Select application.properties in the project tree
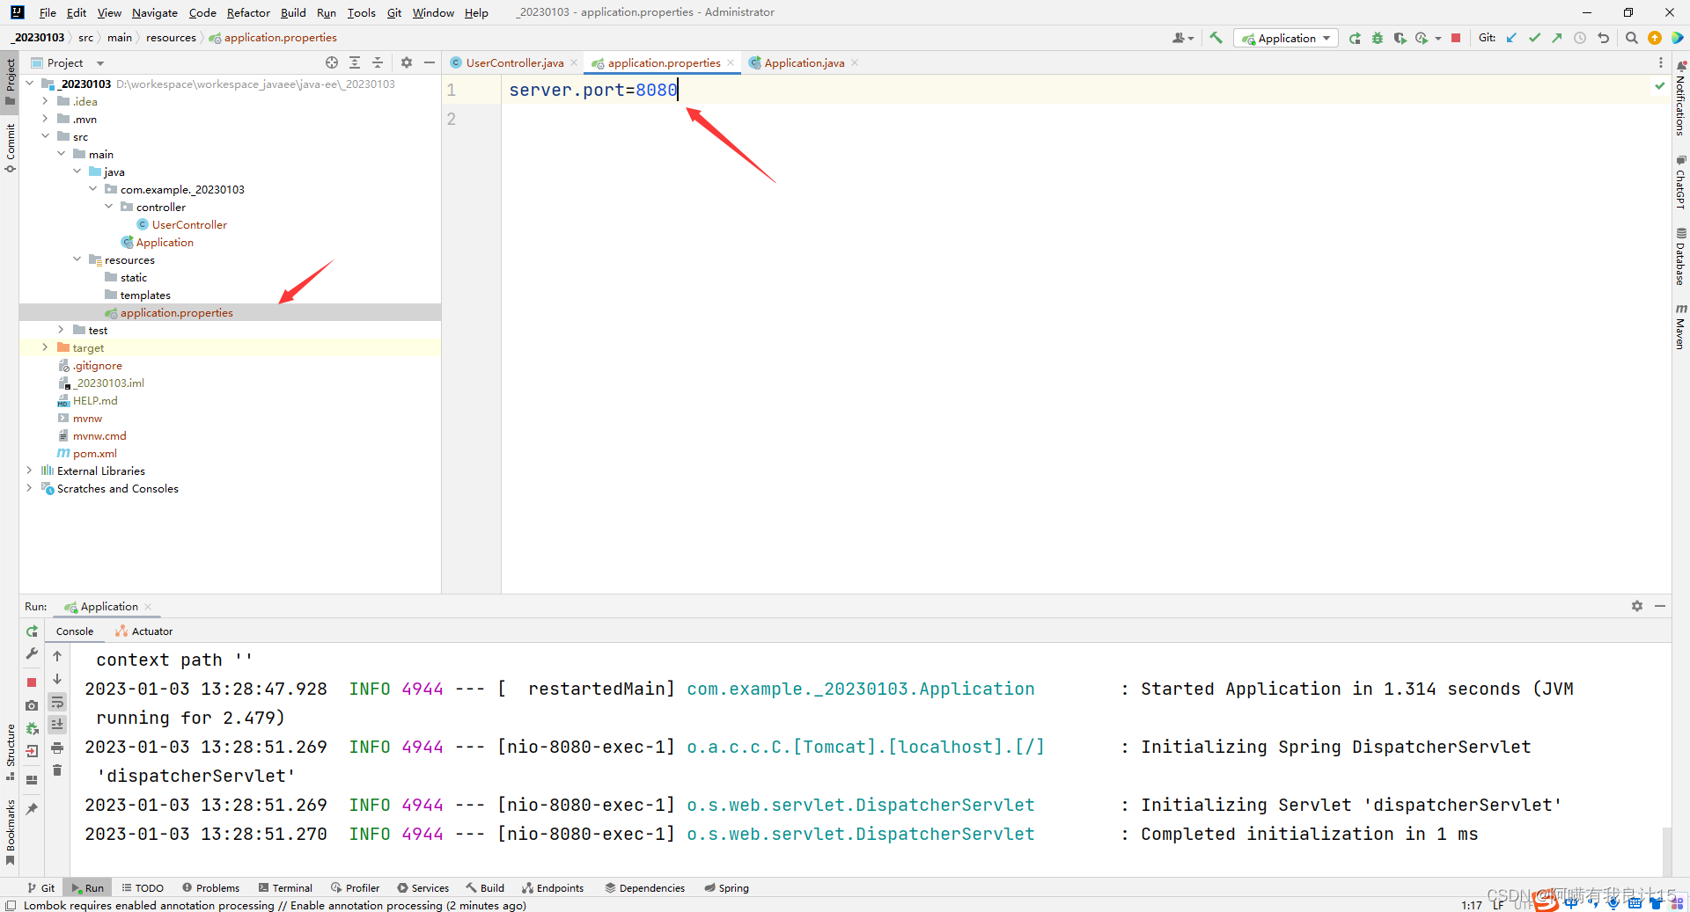This screenshot has width=1690, height=912. point(177,312)
